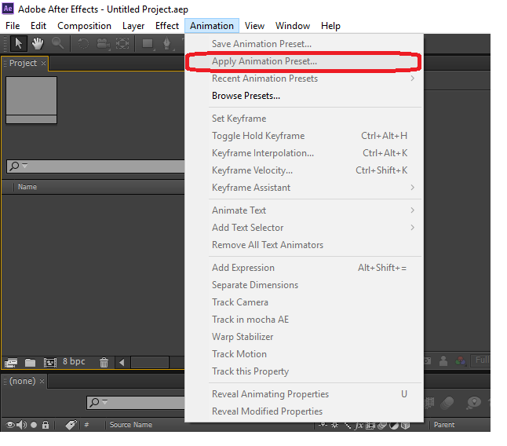Select the Unified Camera tool
The image size is (507, 446).
pos(103,44)
